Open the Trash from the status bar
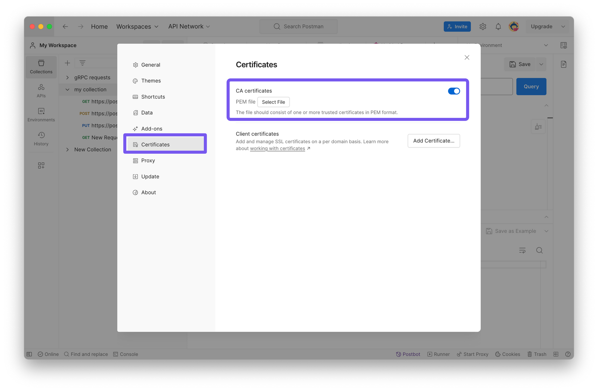598x391 pixels. tap(537, 354)
